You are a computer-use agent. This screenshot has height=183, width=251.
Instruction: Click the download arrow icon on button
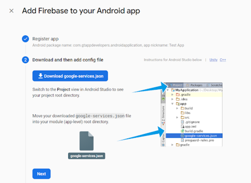click(41, 76)
